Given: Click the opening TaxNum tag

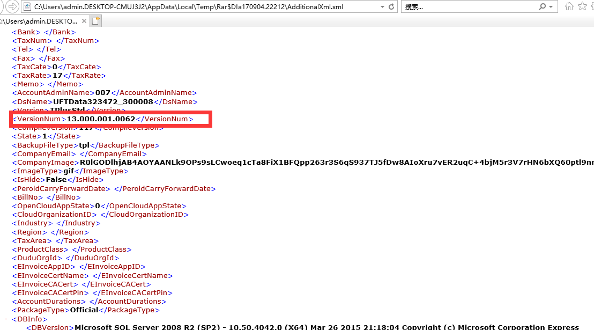Looking at the screenshot, I should coord(32,41).
